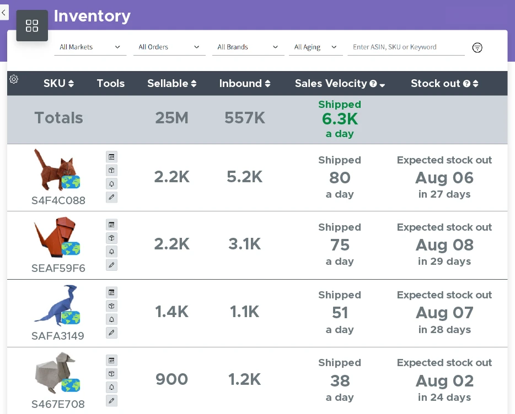The height and width of the screenshot is (414, 515).
Task: Set alert bell for S4F4C088
Action: [112, 184]
